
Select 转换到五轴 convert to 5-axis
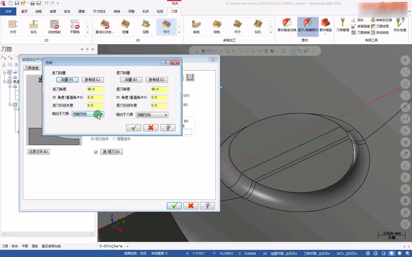tap(382, 20)
